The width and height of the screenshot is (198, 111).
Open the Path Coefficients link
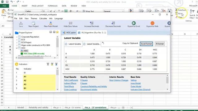point(71,80)
